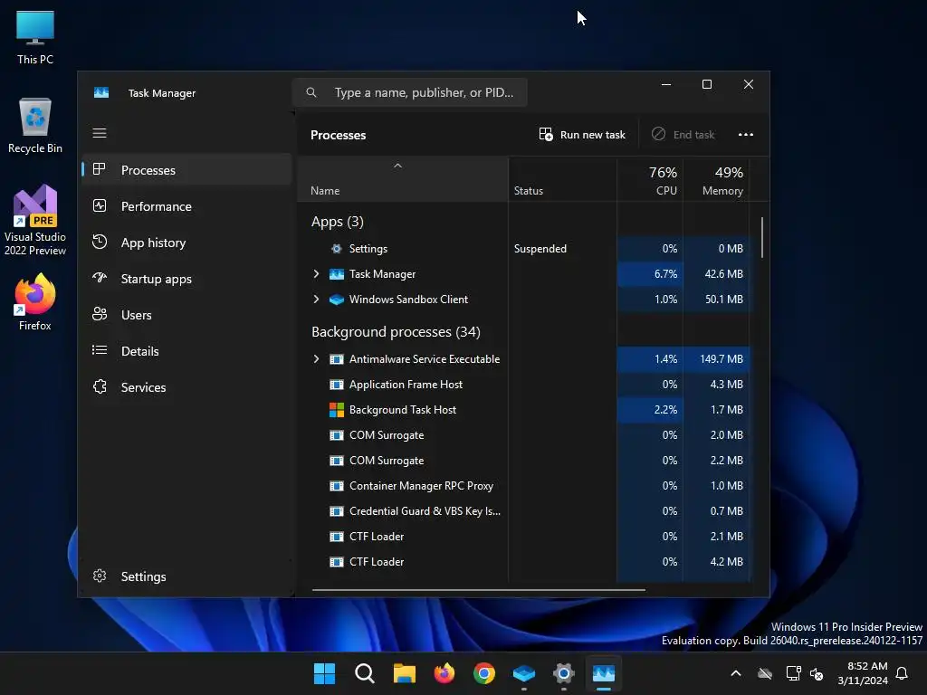The image size is (927, 695).
Task: Expand the Task Manager process group
Action: click(x=316, y=273)
